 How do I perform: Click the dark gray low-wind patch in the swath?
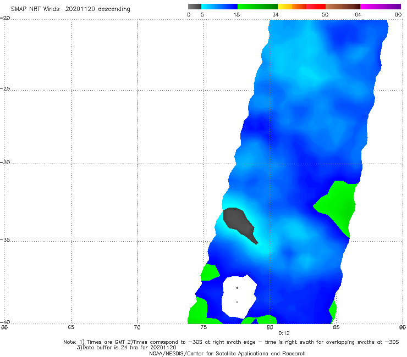(x=238, y=222)
